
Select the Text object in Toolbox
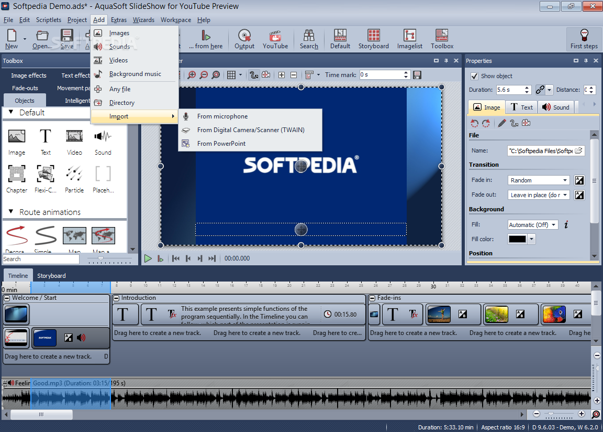[46, 142]
